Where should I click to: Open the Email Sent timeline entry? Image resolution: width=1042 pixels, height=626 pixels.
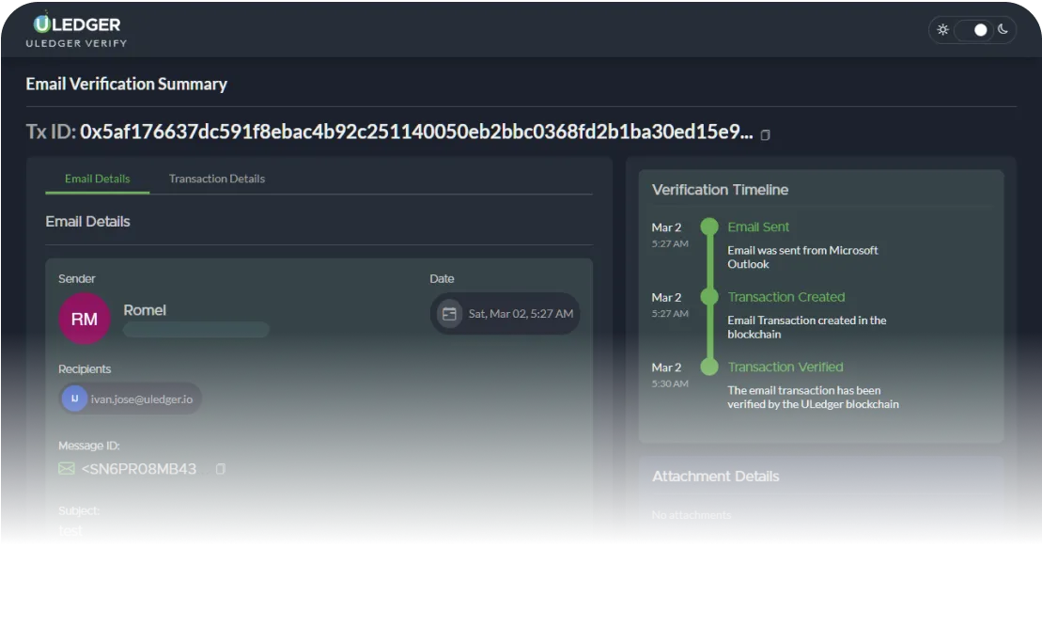pyautogui.click(x=758, y=227)
